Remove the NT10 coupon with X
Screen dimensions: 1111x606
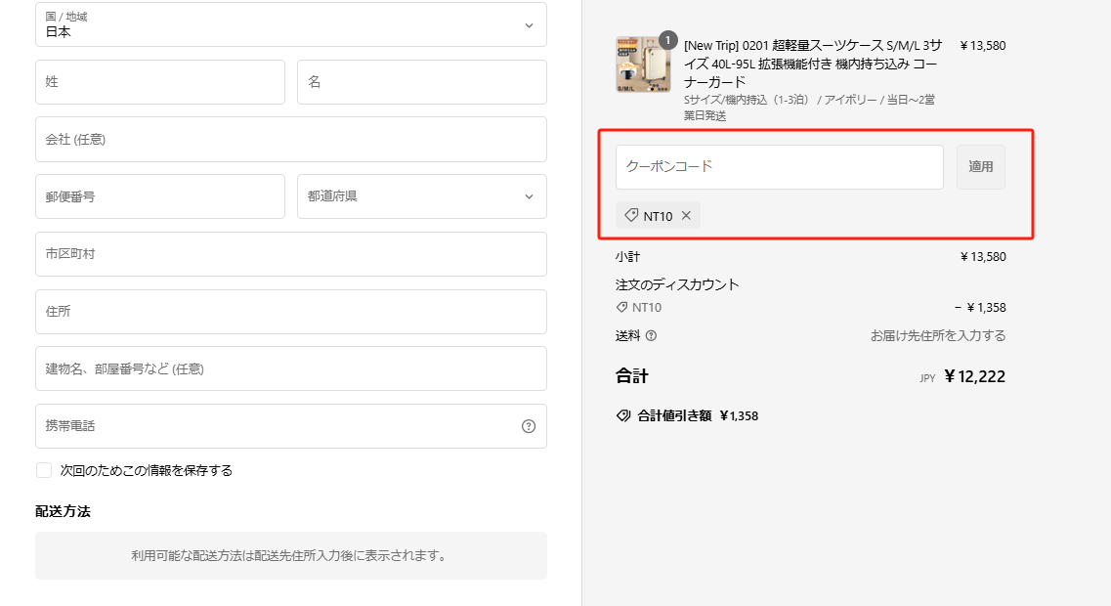click(x=686, y=216)
